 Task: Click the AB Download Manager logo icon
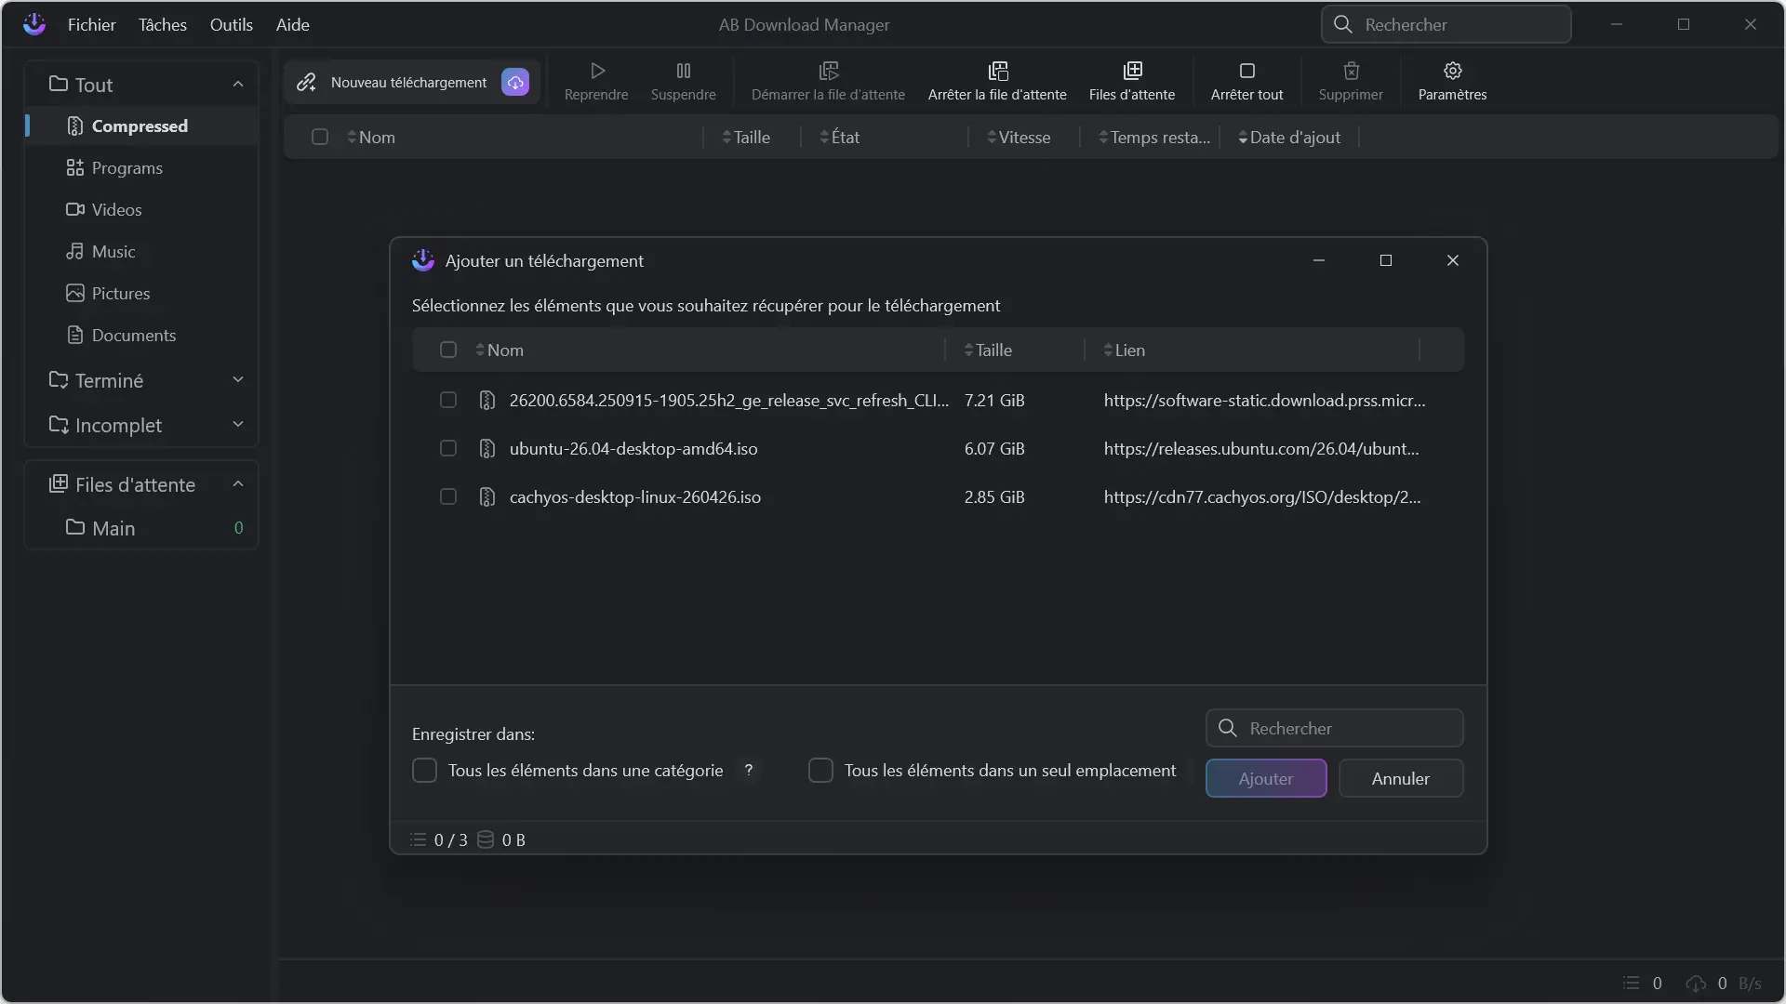[x=34, y=24]
